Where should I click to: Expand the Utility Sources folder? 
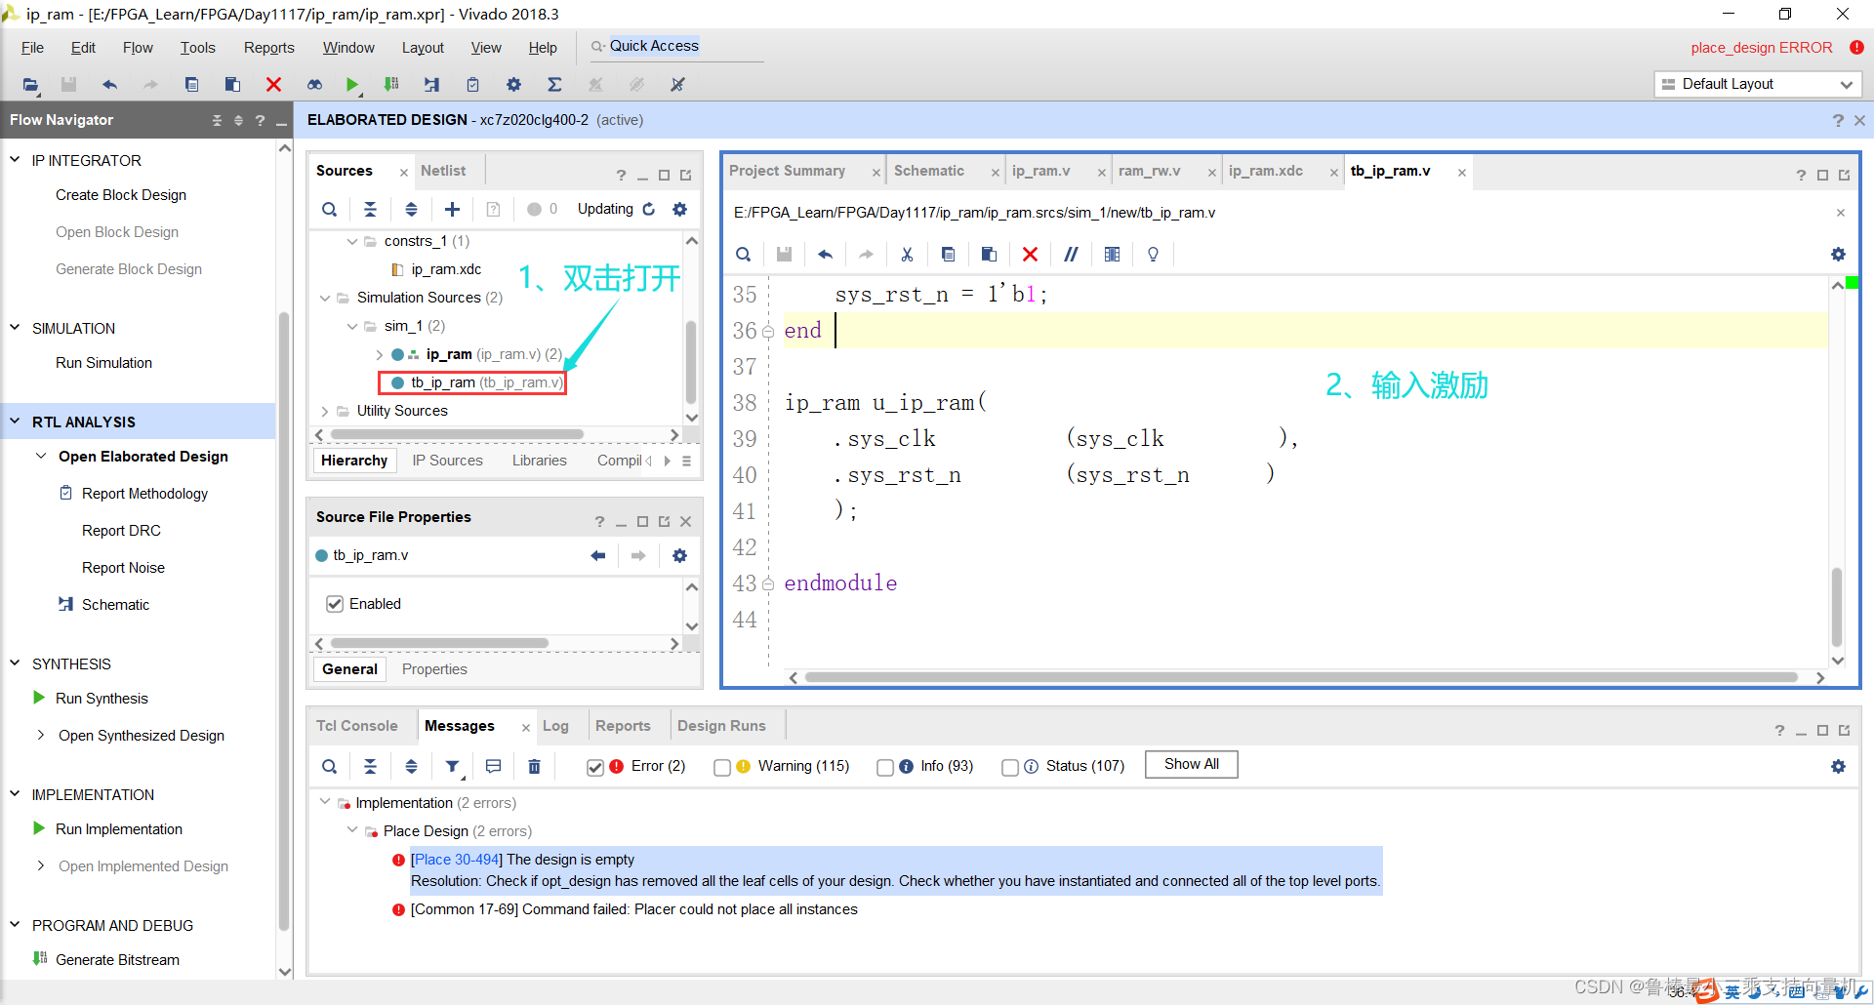coord(325,411)
